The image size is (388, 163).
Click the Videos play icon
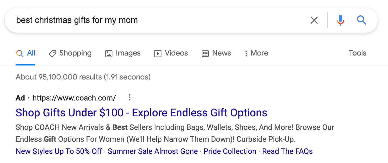[x=158, y=54]
